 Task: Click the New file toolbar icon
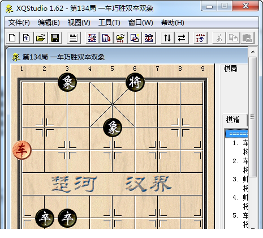pos(12,38)
